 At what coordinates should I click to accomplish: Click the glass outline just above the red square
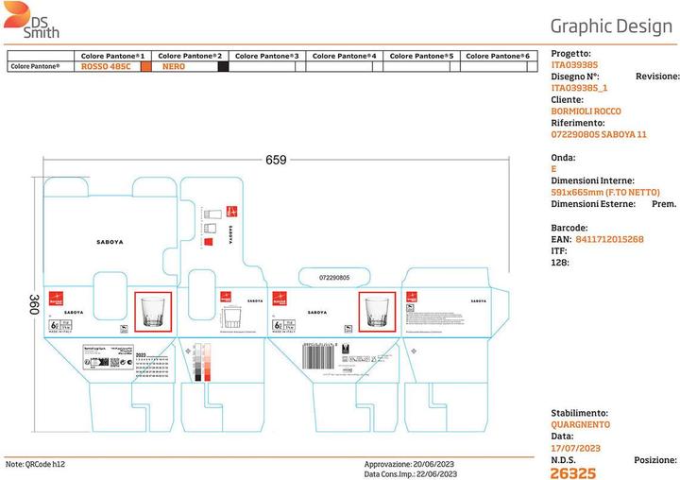(210, 229)
